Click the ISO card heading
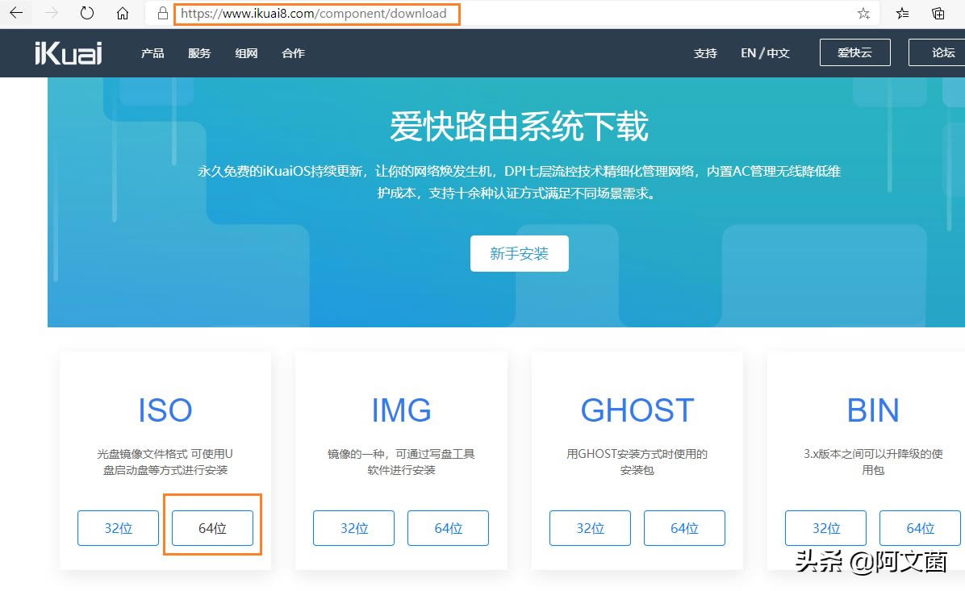This screenshot has width=965, height=591. click(x=165, y=410)
